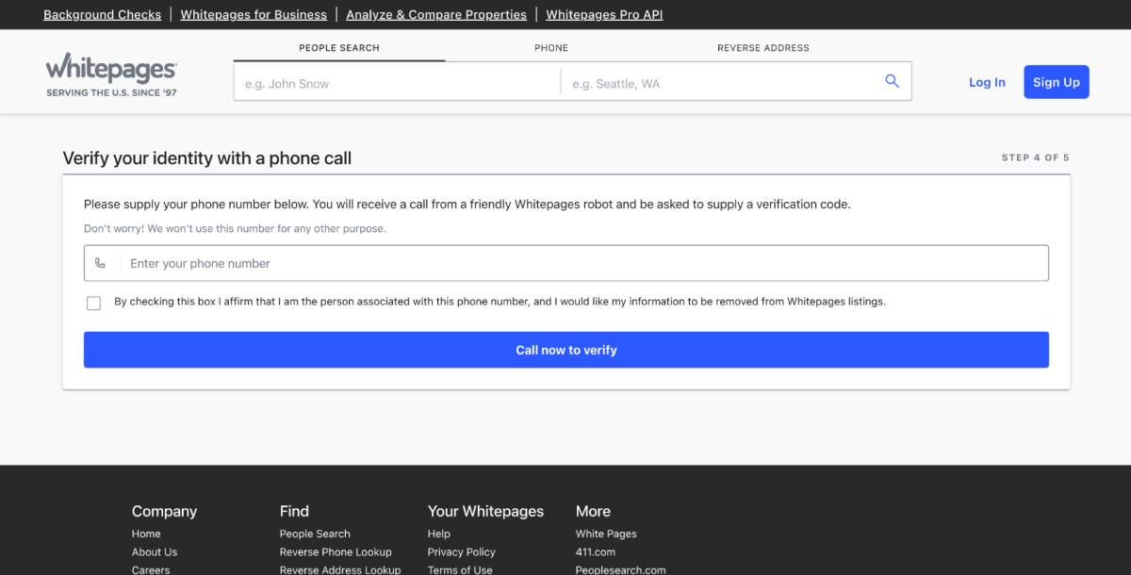1131x575 pixels.
Task: Open Privacy Policy footer link
Action: pos(461,552)
